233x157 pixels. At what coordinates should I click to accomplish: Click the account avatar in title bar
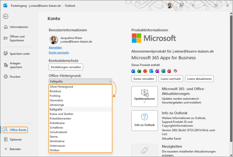(x=170, y=6)
